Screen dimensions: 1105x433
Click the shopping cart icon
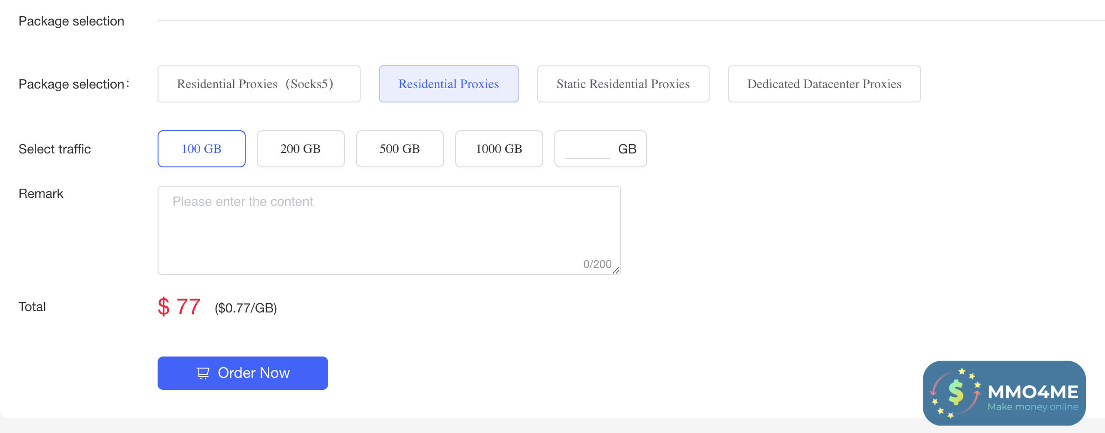click(x=203, y=373)
